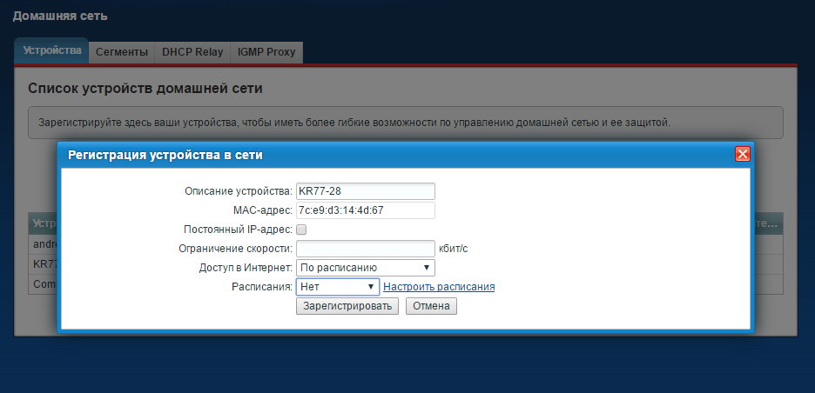The image size is (815, 393).
Task: Open the DHCP Relay tab
Action: coord(192,52)
